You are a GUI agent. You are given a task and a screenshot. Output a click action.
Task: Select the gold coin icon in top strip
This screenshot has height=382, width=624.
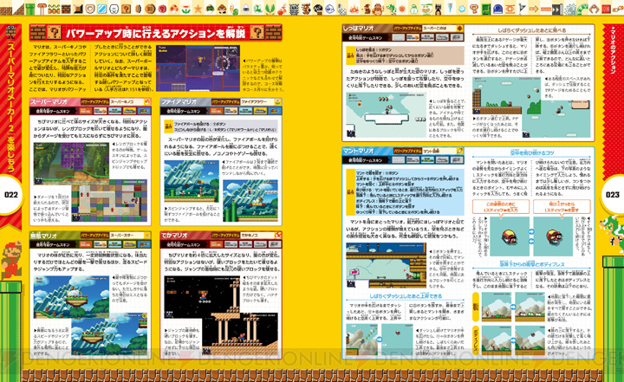click(x=138, y=9)
